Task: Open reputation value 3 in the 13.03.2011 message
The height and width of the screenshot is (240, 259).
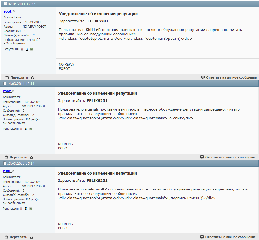Action: tap(26, 209)
